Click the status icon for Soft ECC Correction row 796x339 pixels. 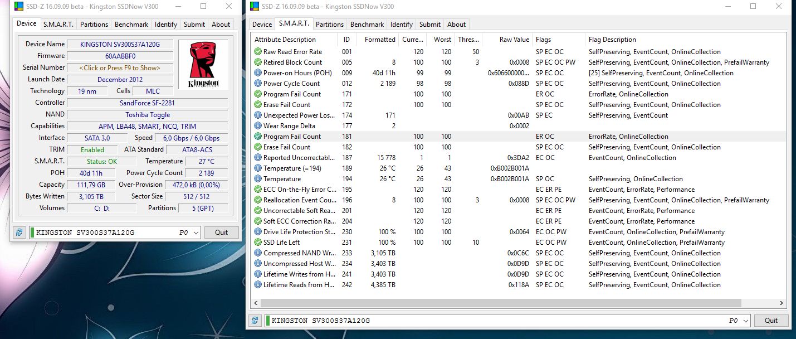(258, 221)
